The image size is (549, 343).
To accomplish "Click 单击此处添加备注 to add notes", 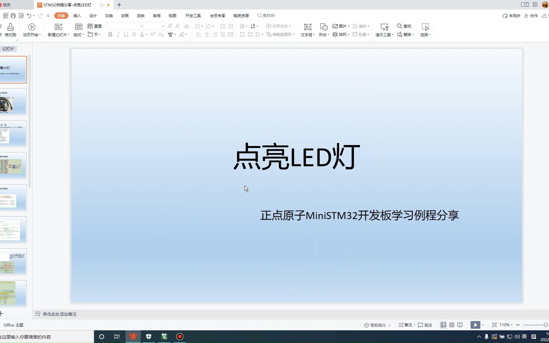I will point(60,314).
